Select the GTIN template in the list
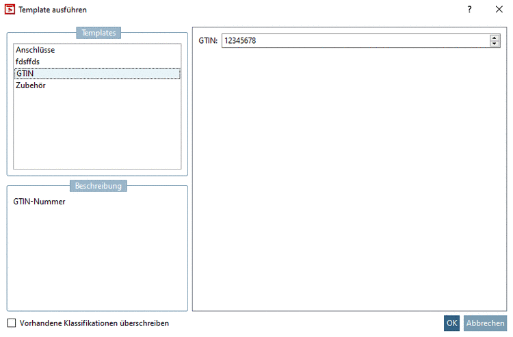This screenshot has width=513, height=337. [97, 74]
